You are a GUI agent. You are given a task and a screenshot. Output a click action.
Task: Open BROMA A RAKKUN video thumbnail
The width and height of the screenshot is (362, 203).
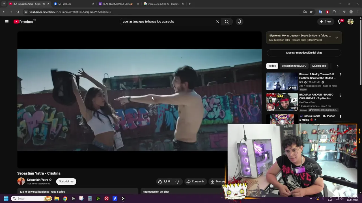point(282,102)
